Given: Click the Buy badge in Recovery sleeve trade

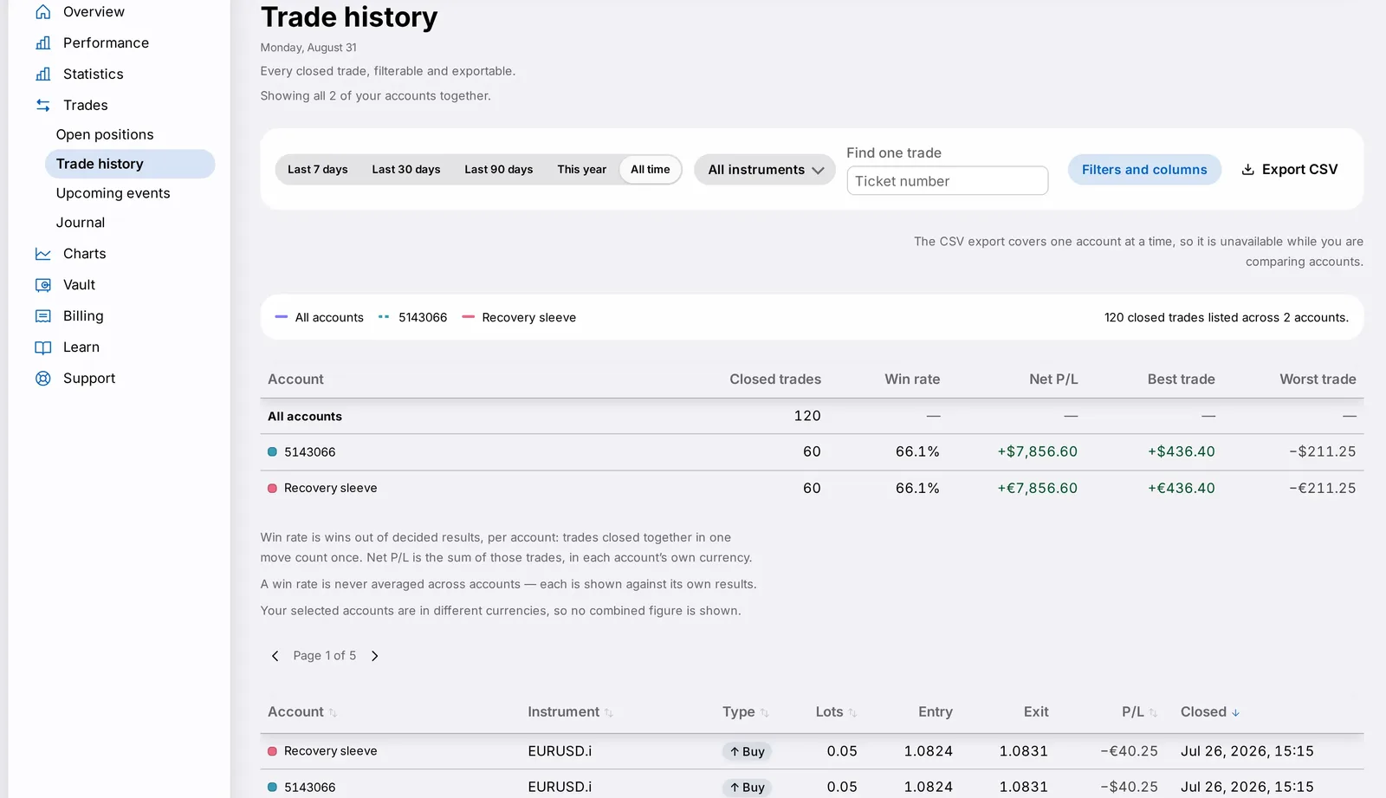Looking at the screenshot, I should tap(747, 752).
